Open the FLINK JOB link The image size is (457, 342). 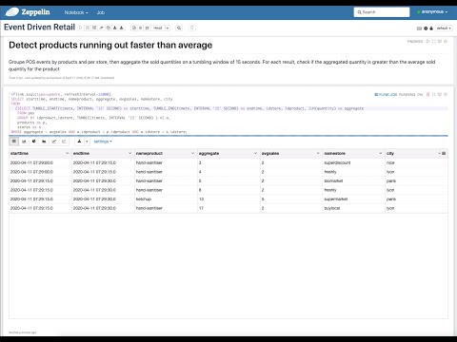pyautogui.click(x=386, y=94)
